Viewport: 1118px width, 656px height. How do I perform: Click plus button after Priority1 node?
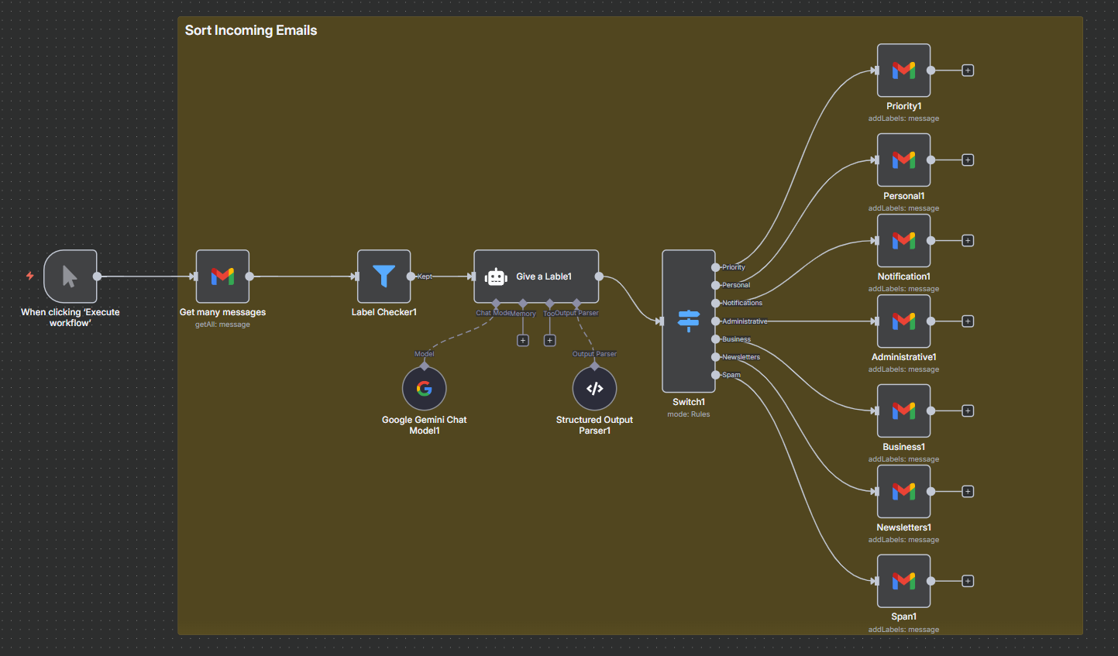pos(968,70)
